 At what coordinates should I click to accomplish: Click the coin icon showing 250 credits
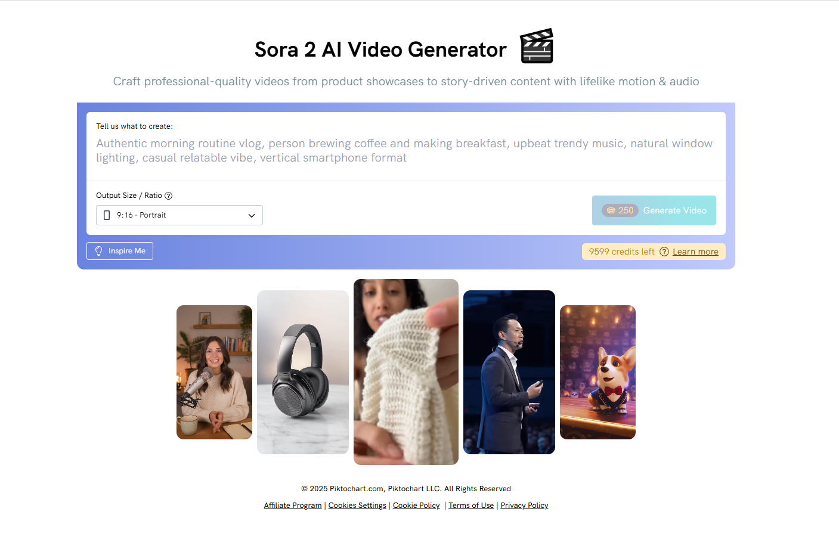point(611,210)
